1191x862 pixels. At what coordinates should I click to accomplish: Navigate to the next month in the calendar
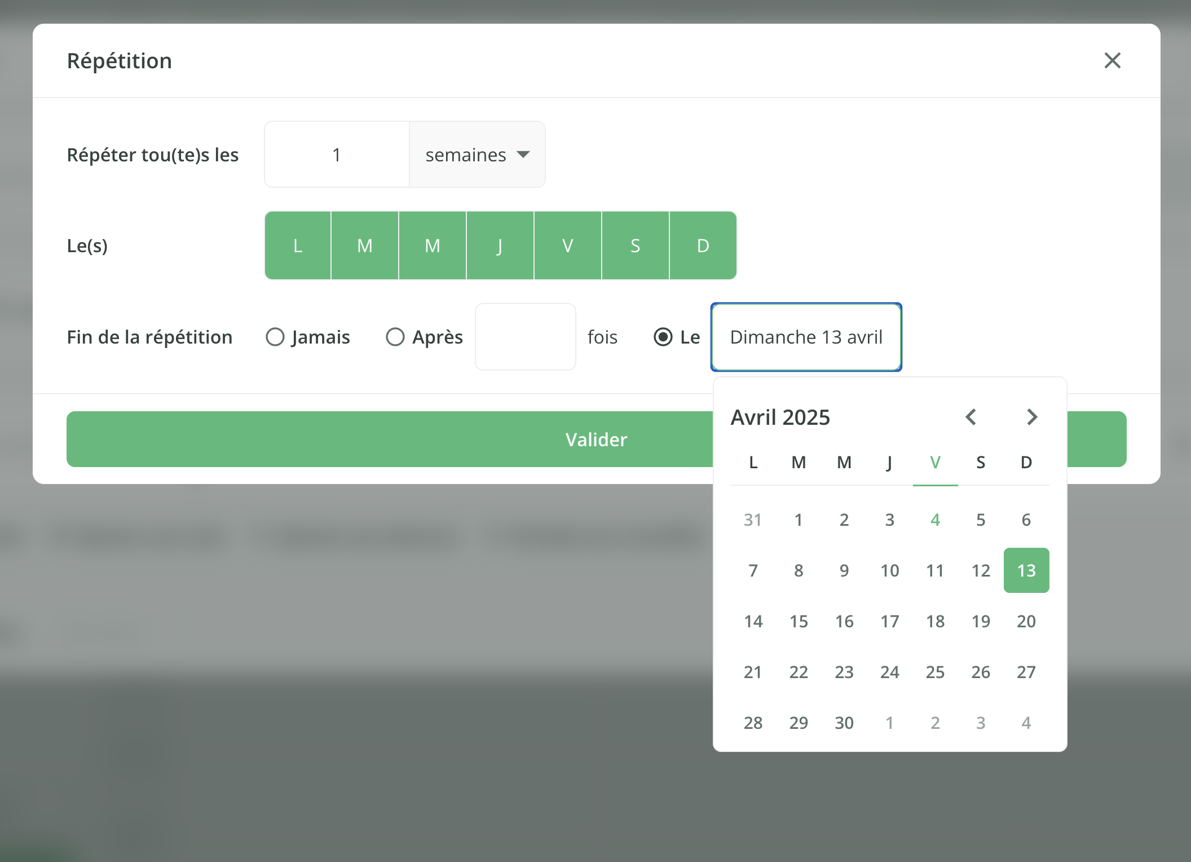click(x=1031, y=417)
